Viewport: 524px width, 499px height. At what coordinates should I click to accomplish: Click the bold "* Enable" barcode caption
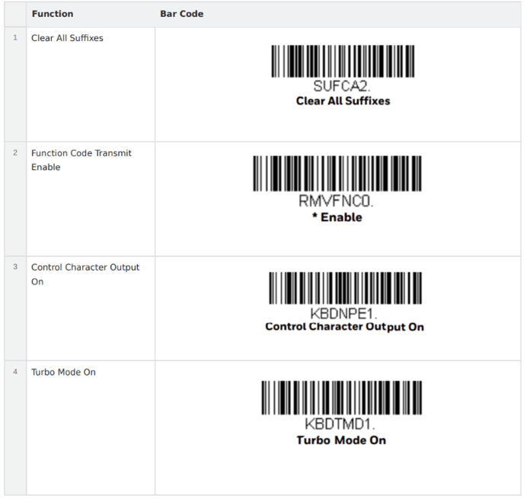pyautogui.click(x=337, y=218)
